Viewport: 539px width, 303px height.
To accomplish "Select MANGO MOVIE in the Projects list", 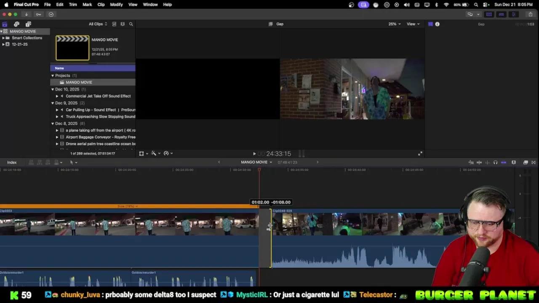I will [93, 82].
